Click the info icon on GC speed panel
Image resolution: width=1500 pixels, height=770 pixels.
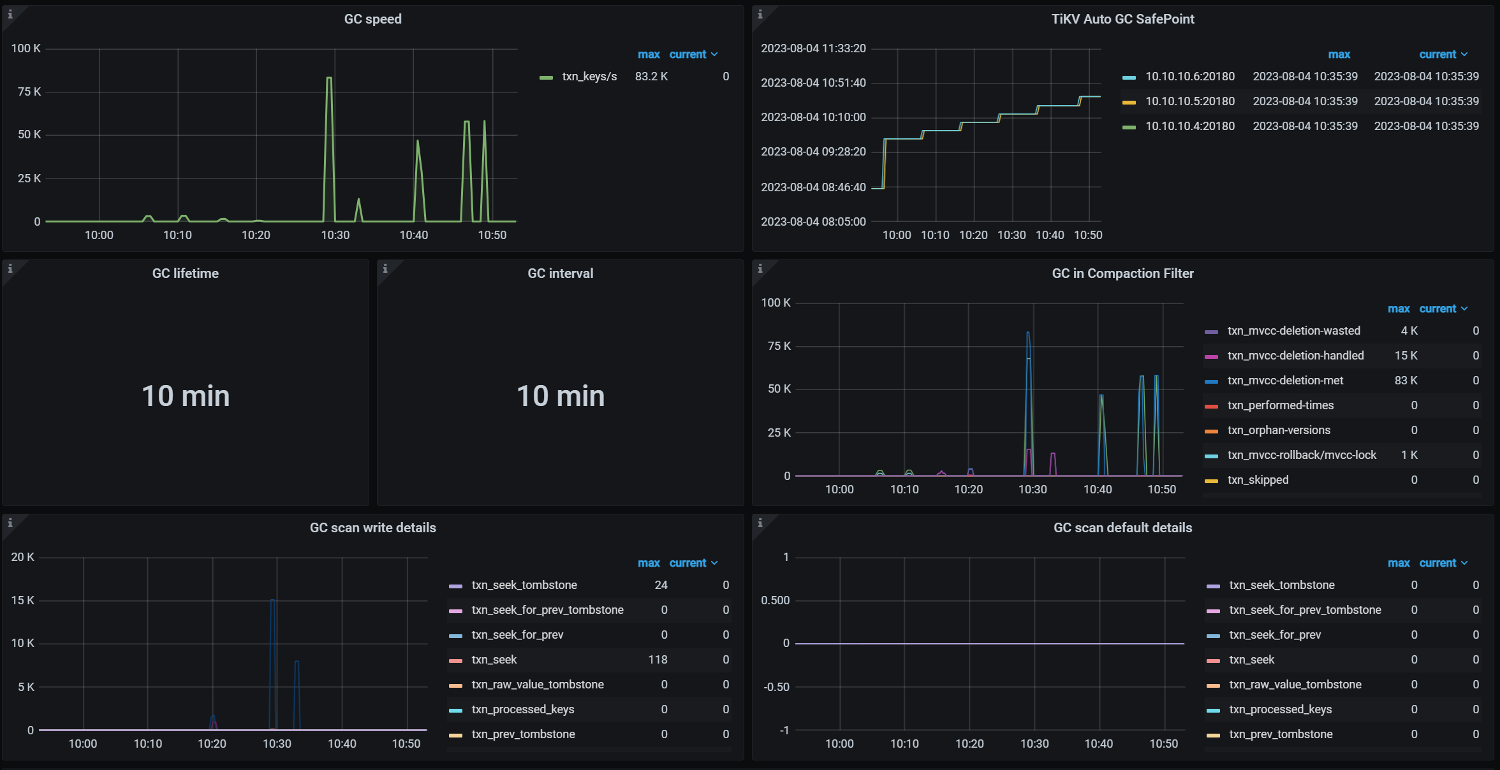point(10,14)
